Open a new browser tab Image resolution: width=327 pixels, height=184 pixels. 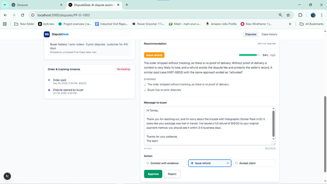pos(127,5)
